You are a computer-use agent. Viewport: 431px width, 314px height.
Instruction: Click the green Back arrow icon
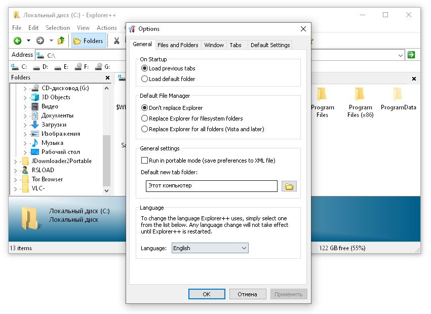(18, 41)
